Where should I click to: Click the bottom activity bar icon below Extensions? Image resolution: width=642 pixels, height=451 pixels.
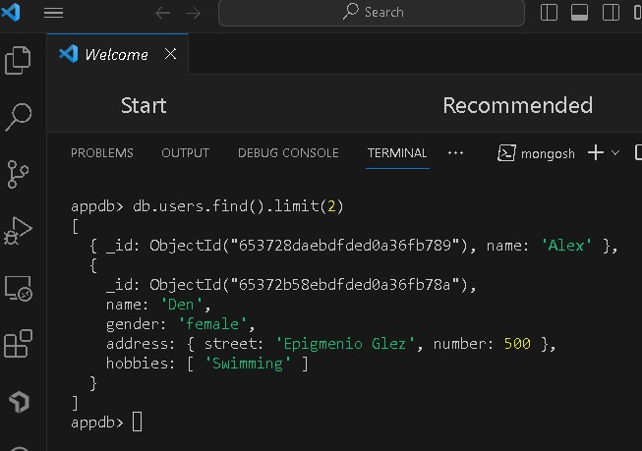18,402
